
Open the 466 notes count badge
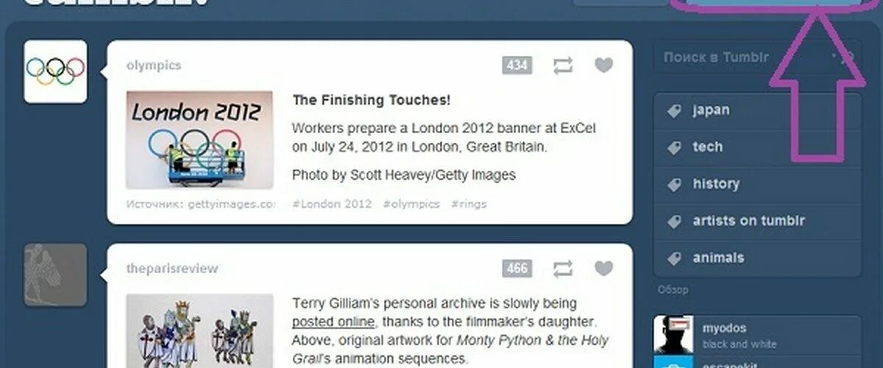(517, 268)
